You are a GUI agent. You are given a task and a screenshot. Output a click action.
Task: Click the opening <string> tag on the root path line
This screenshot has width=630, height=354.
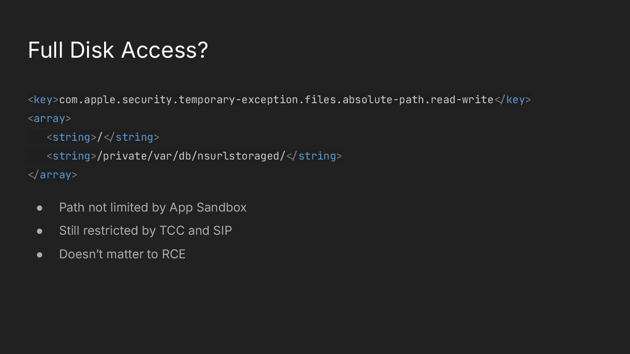(x=71, y=137)
